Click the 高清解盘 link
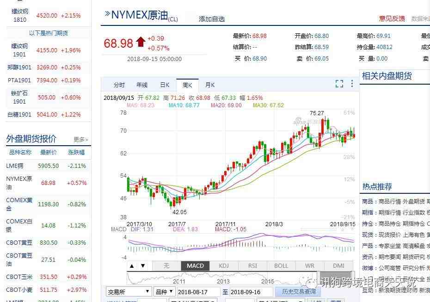This screenshot has height=302, width=430. pos(413,246)
